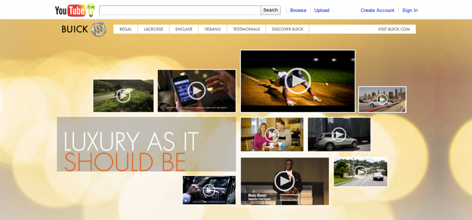Open the Verano tab
This screenshot has width=472, height=220.
click(x=212, y=29)
